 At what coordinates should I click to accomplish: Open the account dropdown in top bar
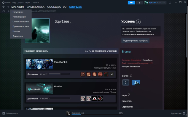155,3
